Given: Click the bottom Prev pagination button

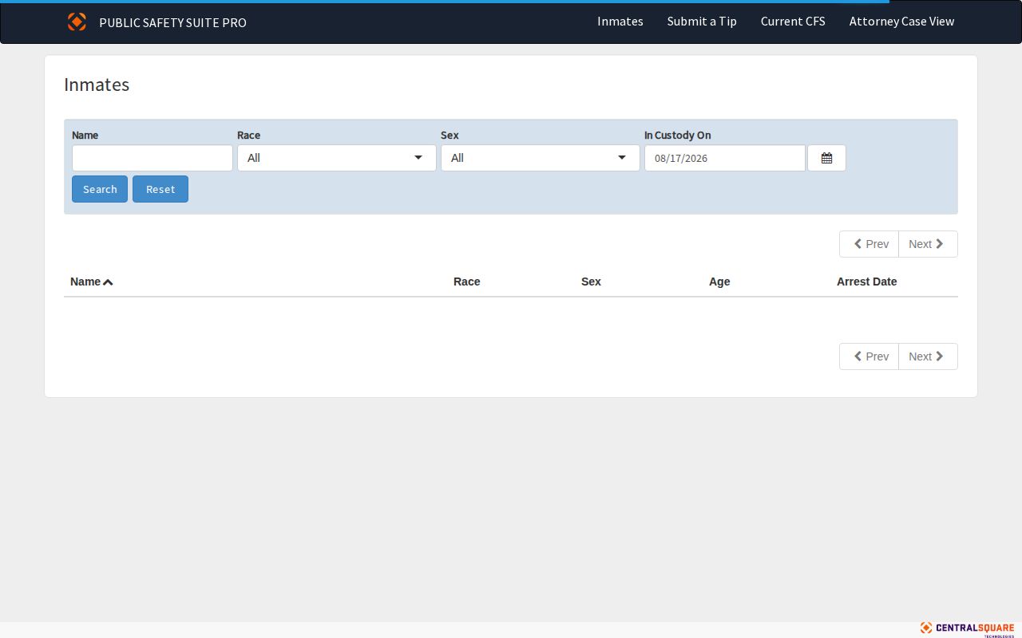Looking at the screenshot, I should tap(869, 356).
